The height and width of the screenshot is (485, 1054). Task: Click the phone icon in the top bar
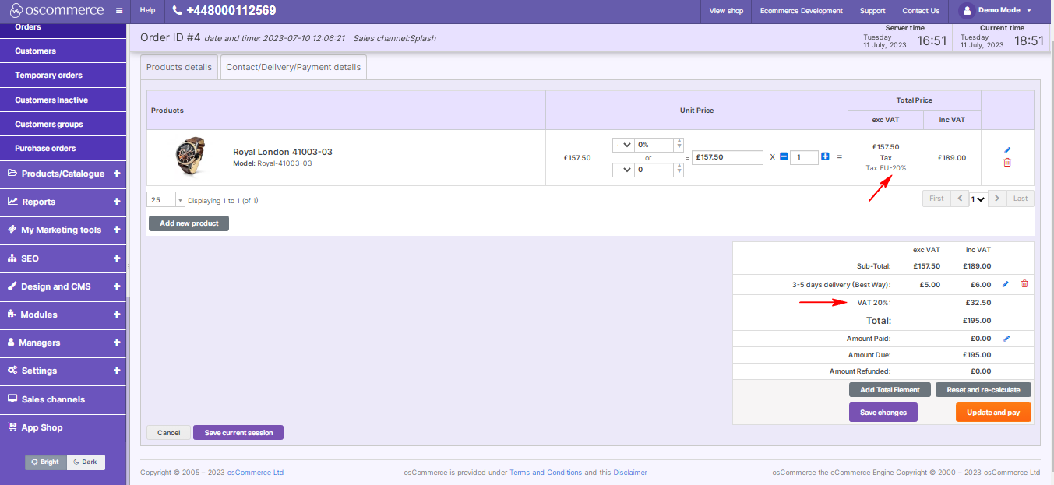178,11
